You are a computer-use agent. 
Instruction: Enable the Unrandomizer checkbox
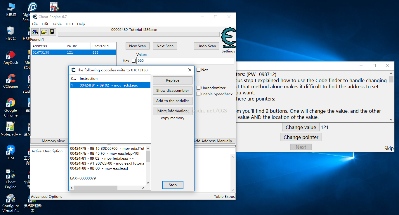pos(199,88)
